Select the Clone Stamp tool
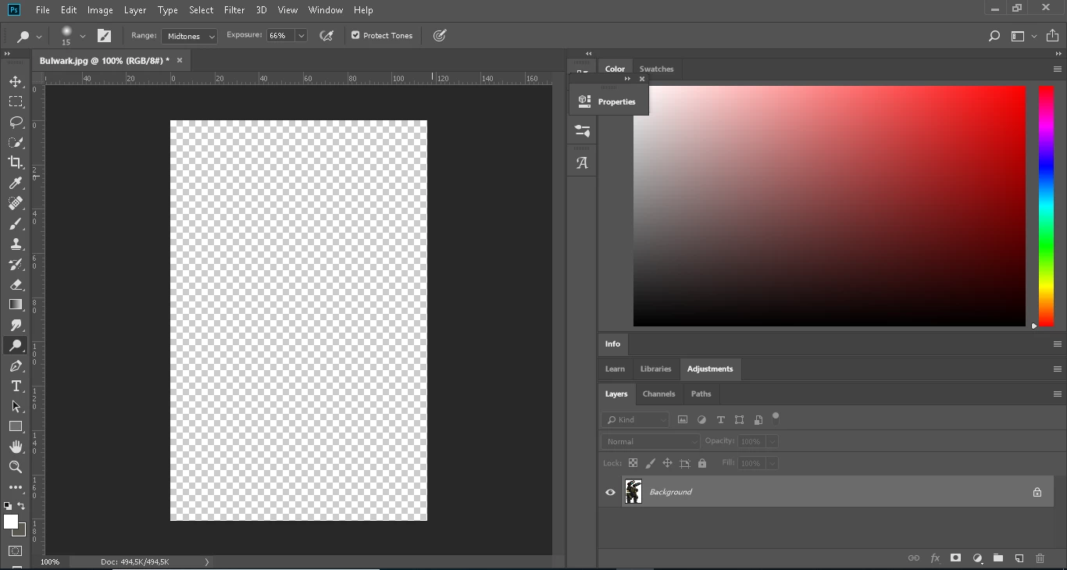Image resolution: width=1067 pixels, height=570 pixels. click(x=16, y=244)
